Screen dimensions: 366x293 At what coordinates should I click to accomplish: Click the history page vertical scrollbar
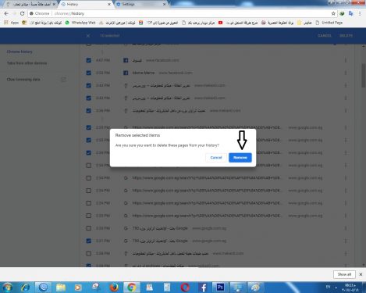(364, 76)
